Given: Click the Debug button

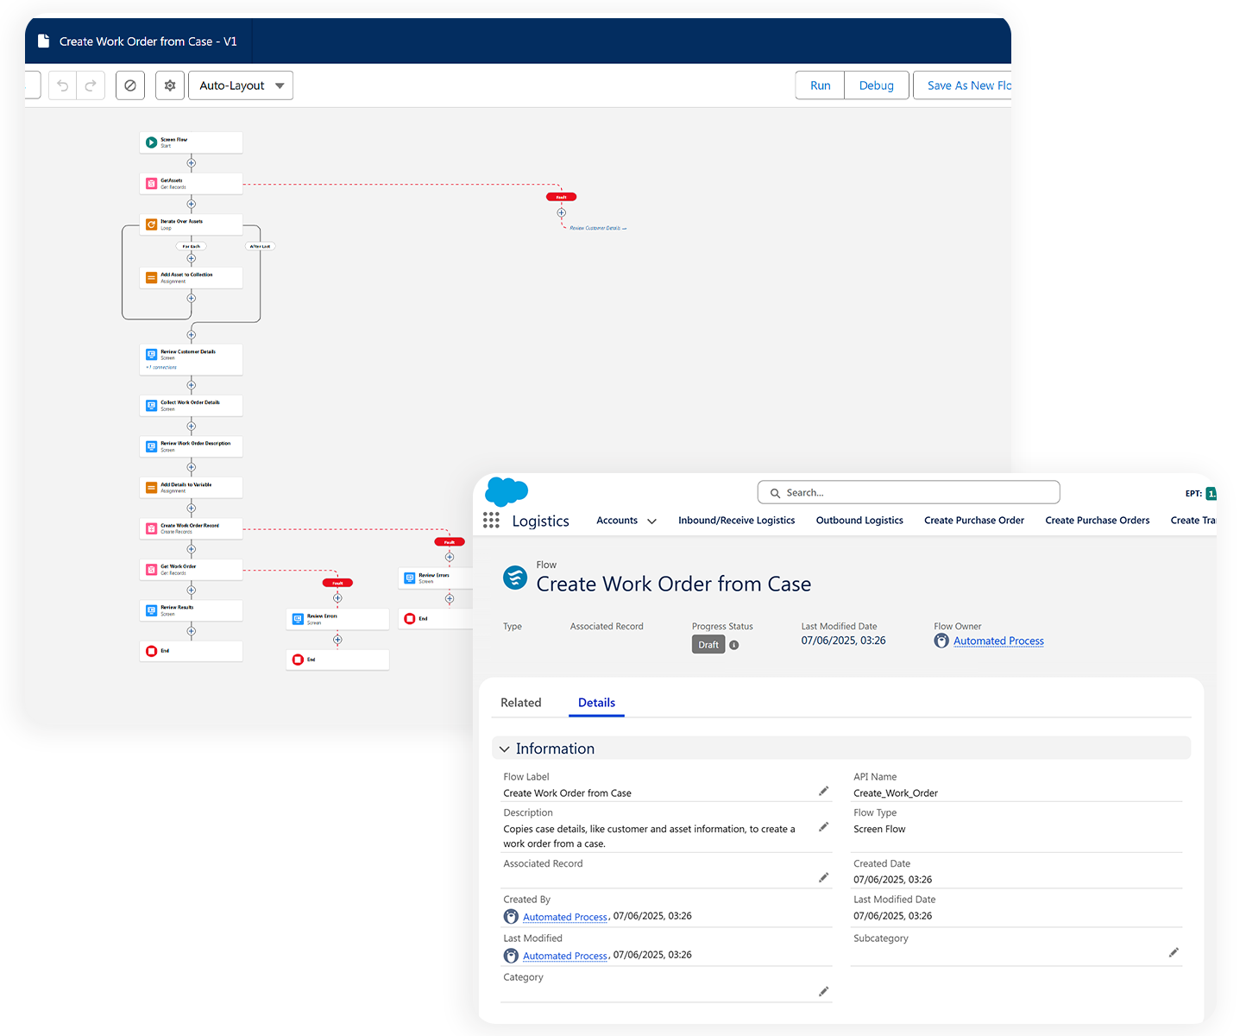Looking at the screenshot, I should pos(876,85).
